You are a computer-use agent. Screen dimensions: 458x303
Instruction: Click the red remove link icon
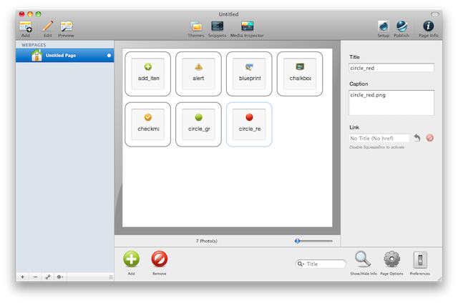click(429, 138)
